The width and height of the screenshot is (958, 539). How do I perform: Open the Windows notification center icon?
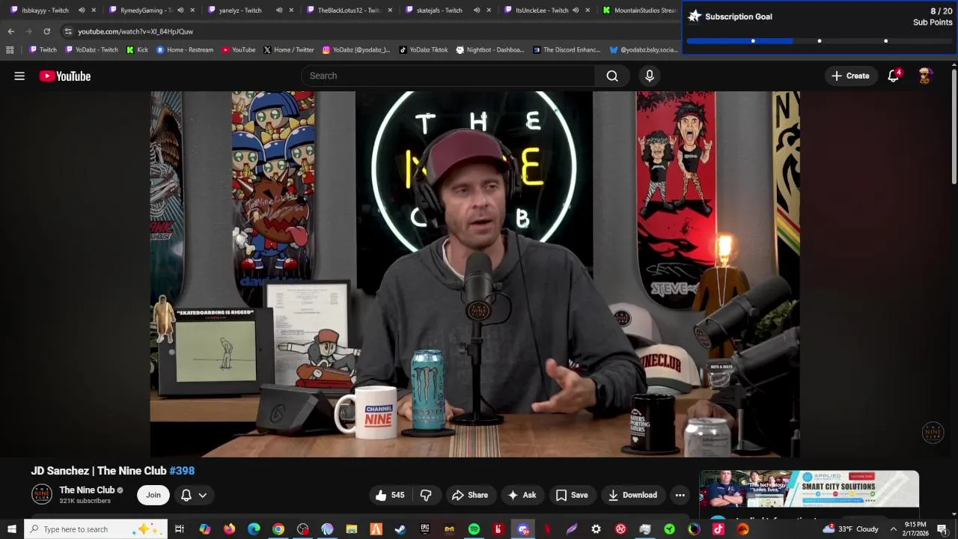tap(942, 529)
